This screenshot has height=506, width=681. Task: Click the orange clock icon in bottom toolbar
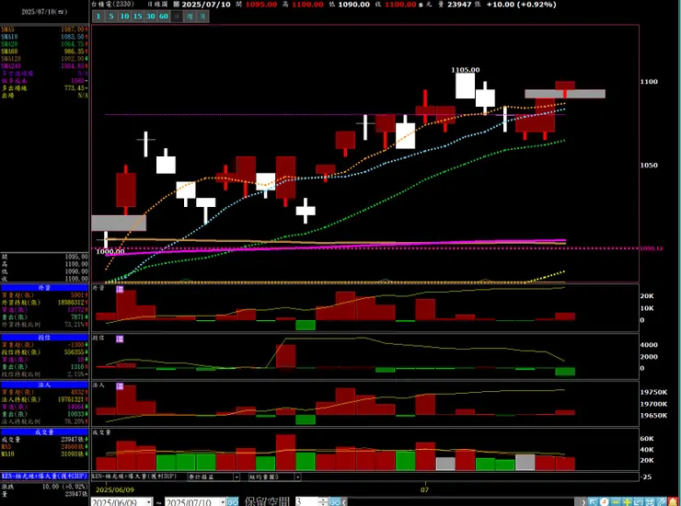(x=604, y=502)
